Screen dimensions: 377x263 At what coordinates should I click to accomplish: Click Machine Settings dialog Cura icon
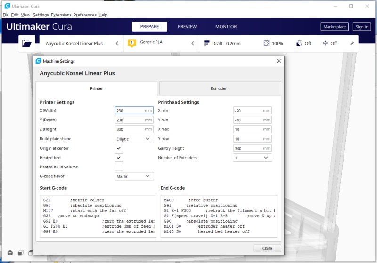pos(38,61)
